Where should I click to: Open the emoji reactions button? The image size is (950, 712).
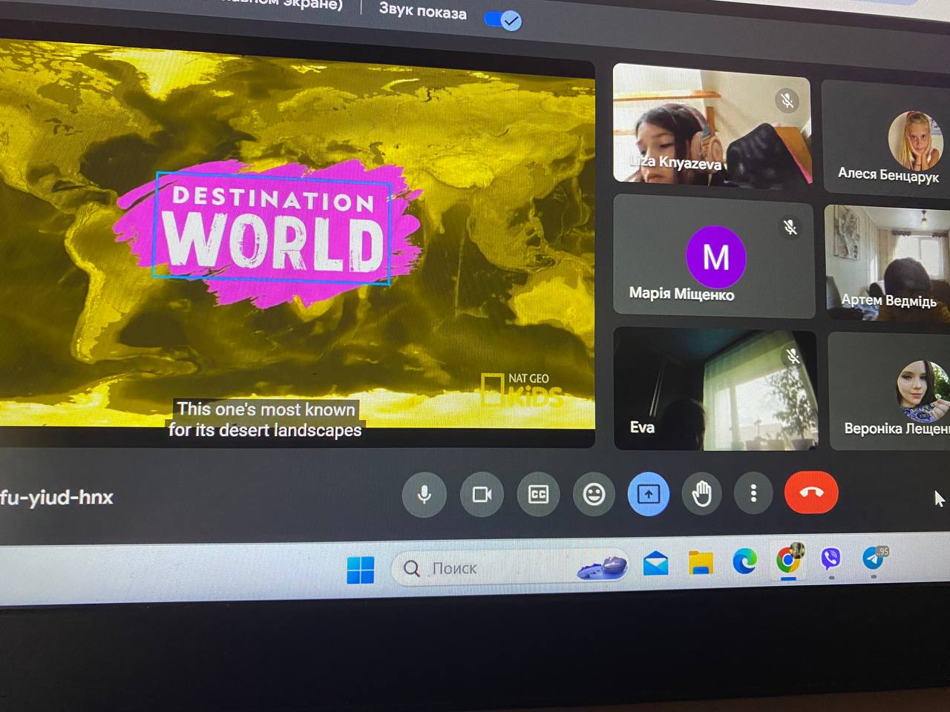pyautogui.click(x=594, y=494)
